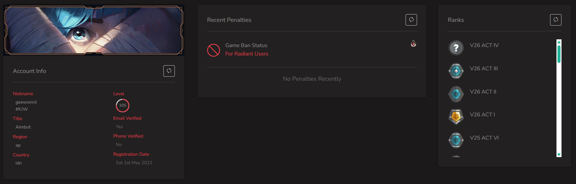
Task: Refresh the Ranks panel
Action: 556,20
